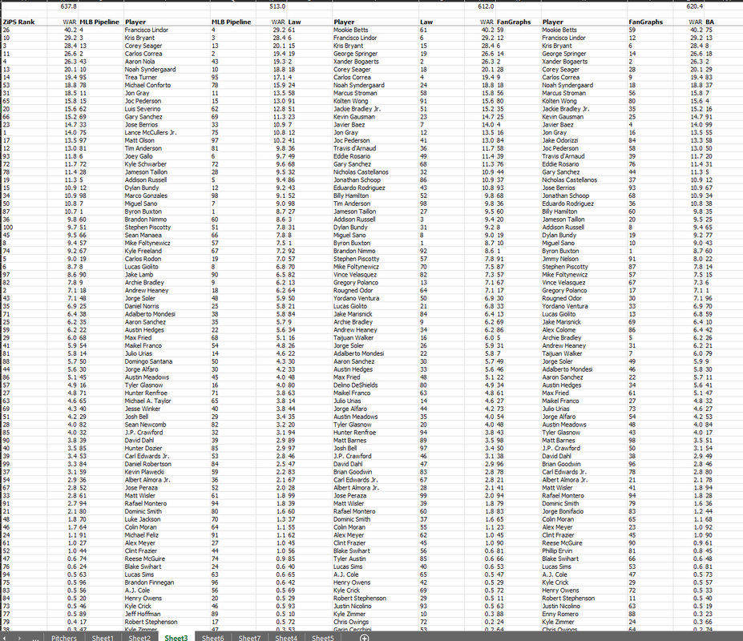Show previous sheet tabs using left arrow
Screen dimensions: 743x641
coord(4,638)
